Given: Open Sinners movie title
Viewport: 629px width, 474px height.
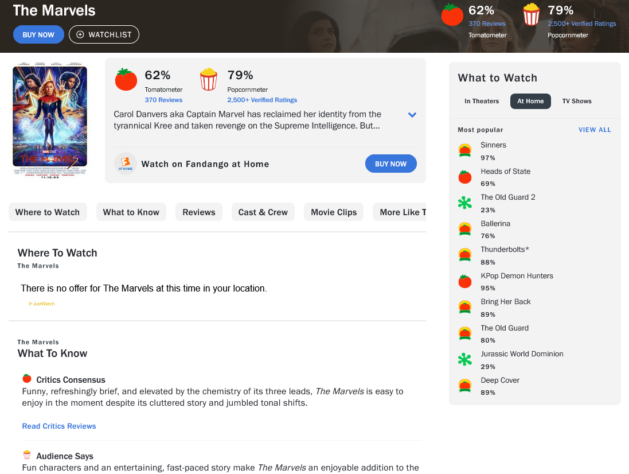Looking at the screenshot, I should pyautogui.click(x=494, y=145).
